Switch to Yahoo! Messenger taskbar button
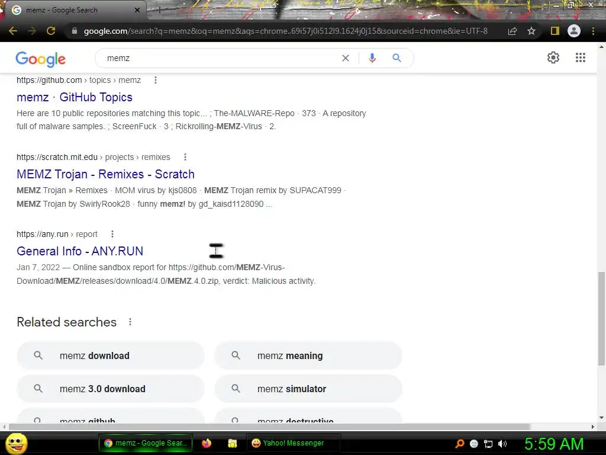 pos(294,443)
